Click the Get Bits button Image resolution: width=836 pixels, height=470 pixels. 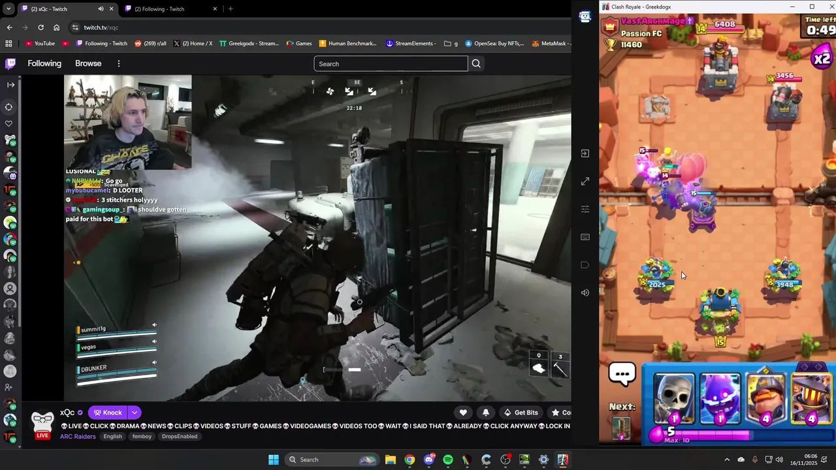[521, 413]
